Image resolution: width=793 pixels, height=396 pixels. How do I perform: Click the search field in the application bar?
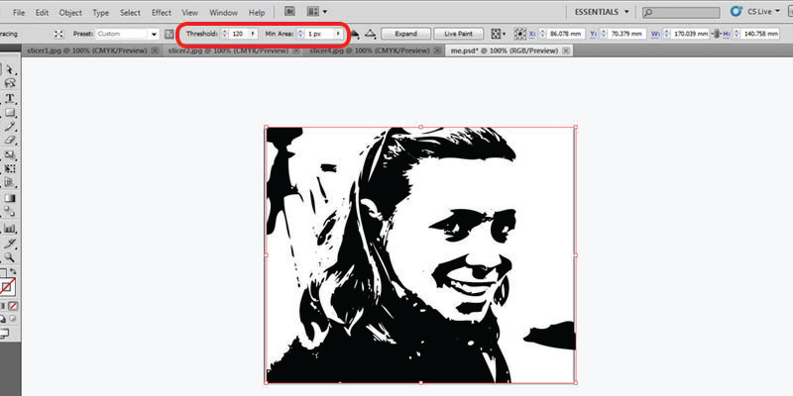[x=681, y=13]
